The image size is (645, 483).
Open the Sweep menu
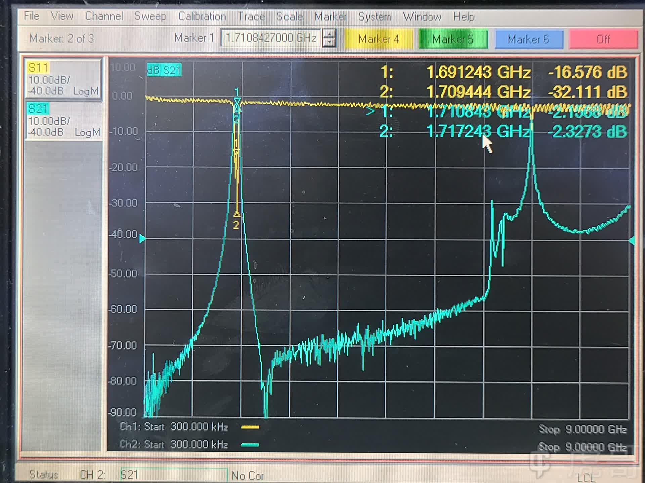pyautogui.click(x=150, y=16)
